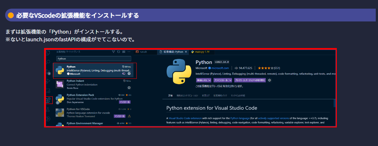This screenshot has height=146, width=378.
Task: Click the 94,477,625 install count
Action: click(244, 68)
